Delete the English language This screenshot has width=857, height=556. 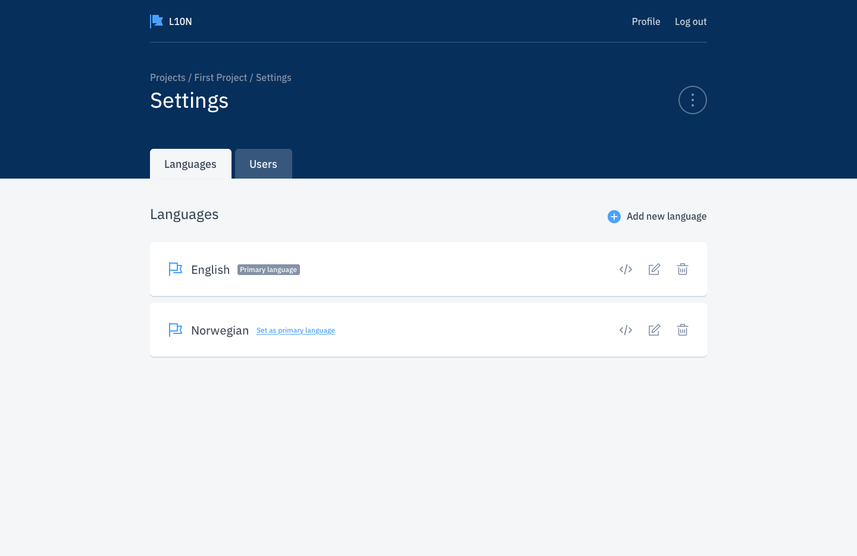683,269
